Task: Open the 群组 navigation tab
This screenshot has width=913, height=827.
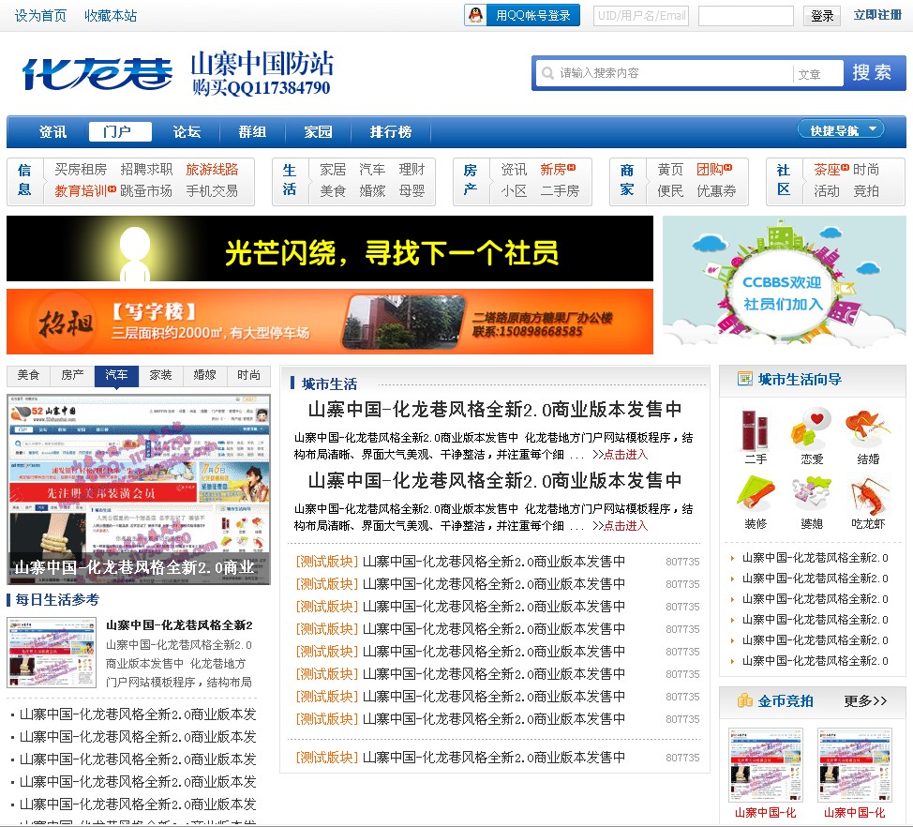Action: point(253,132)
